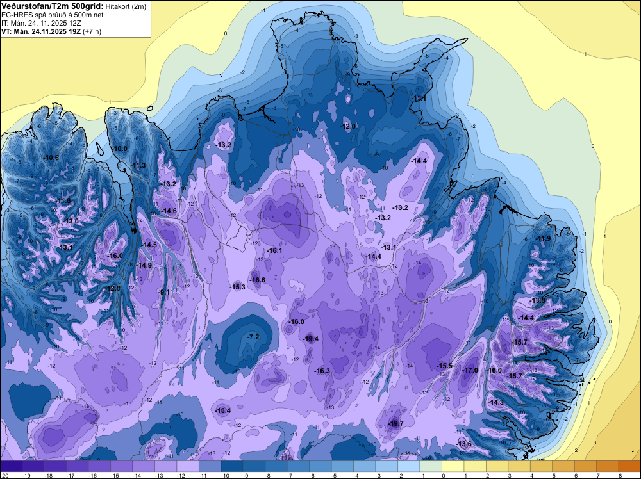Click the -7.2 temperature value on the map
Screen dimensions: 641x479
253,337
